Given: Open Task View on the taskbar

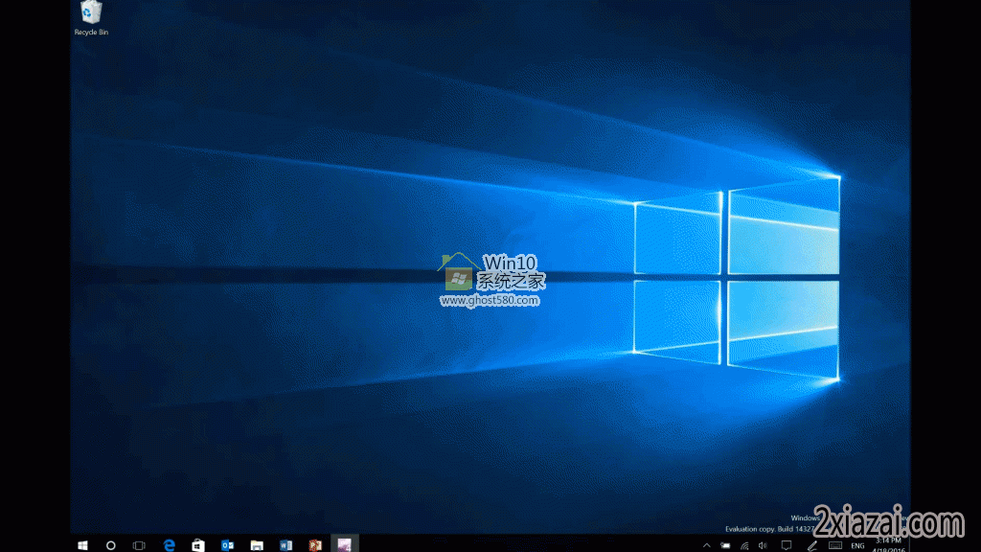Looking at the screenshot, I should pos(139,545).
